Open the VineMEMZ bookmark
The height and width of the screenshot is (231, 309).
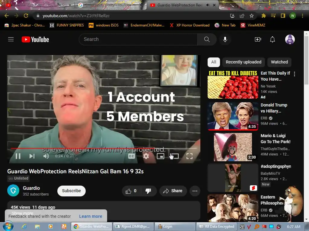253,25
